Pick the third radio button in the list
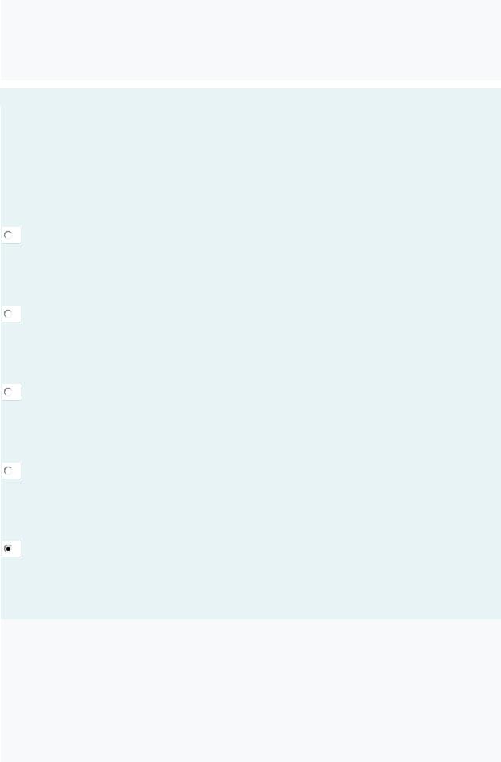Screen dimensions: 501x762 point(8,392)
